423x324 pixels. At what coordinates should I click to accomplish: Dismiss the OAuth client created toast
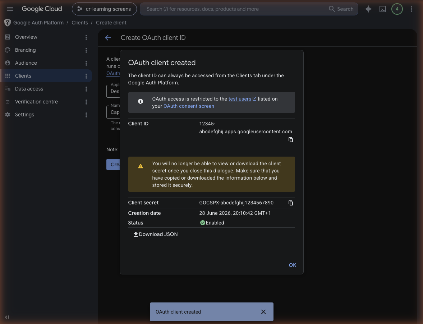click(x=263, y=312)
